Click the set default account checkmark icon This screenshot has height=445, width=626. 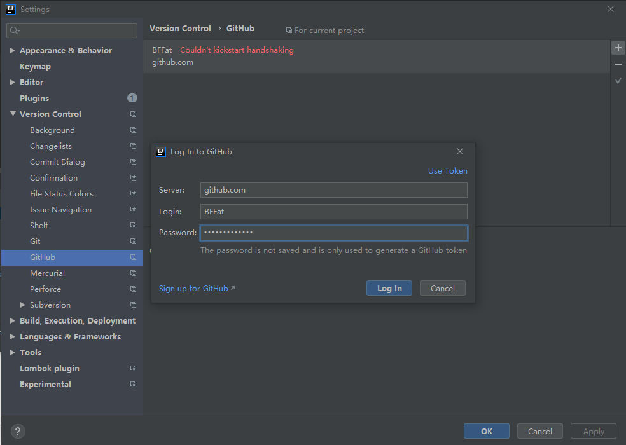pos(618,81)
